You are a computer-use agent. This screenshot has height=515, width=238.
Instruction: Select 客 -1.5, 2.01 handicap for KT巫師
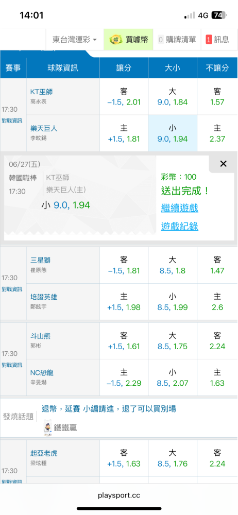(124, 97)
